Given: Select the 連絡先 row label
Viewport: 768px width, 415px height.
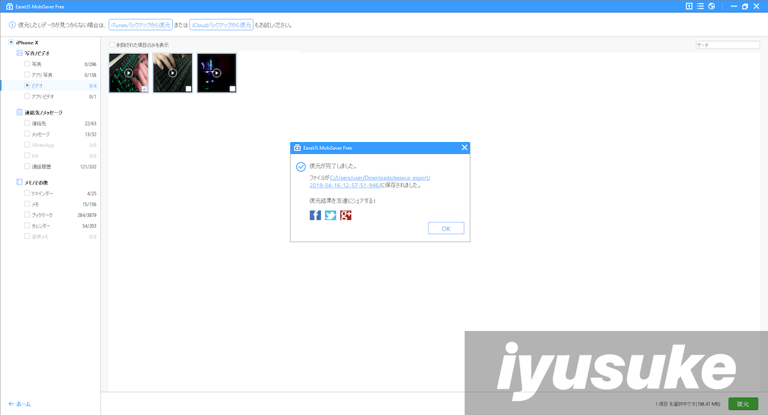Looking at the screenshot, I should click(39, 123).
